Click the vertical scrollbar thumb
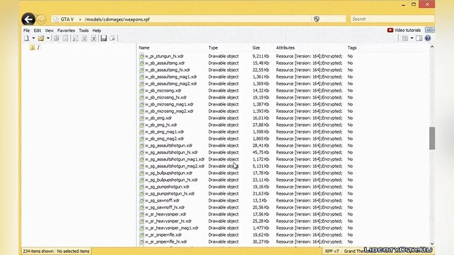 click(432, 138)
